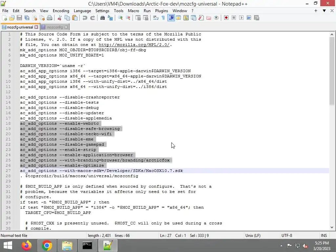Click the UTF-8 encoding status field
Viewport: 336px width, 252px height.
click(287, 236)
